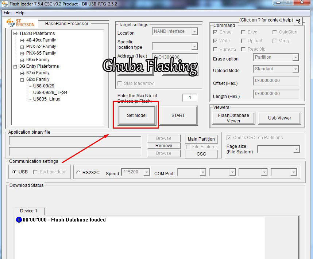Viewport: 313px width, 259px height.
Task: Click the lower Browse button
Action: click(x=164, y=153)
